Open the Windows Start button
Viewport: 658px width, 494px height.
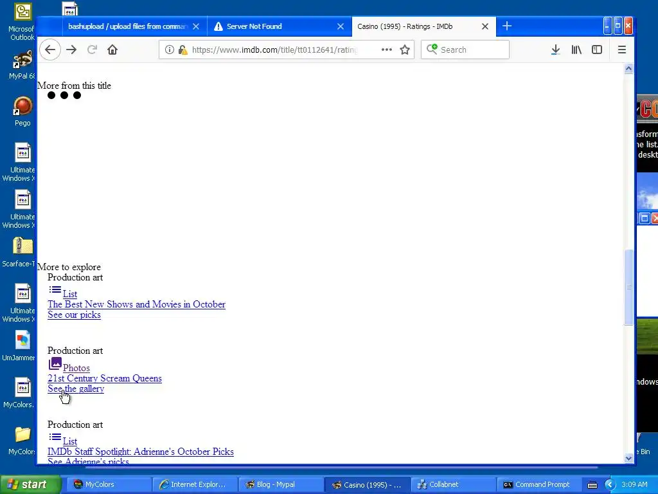point(30,484)
